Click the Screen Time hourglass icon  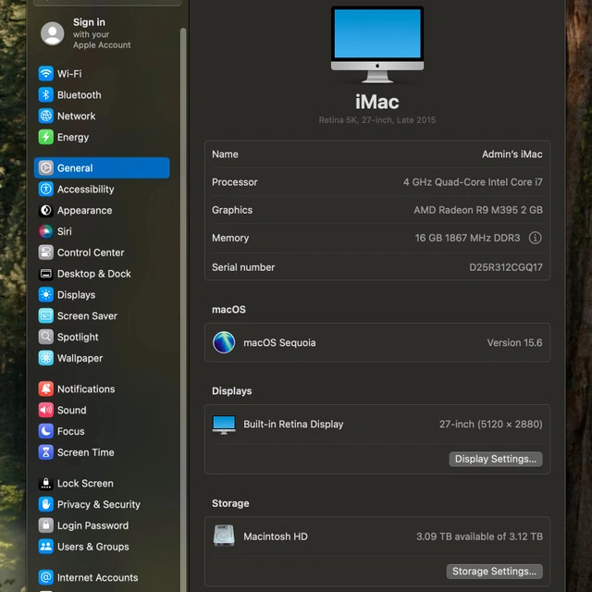(x=46, y=453)
